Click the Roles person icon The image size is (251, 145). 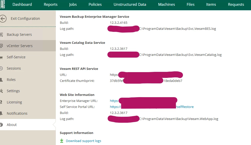tap(1, 80)
